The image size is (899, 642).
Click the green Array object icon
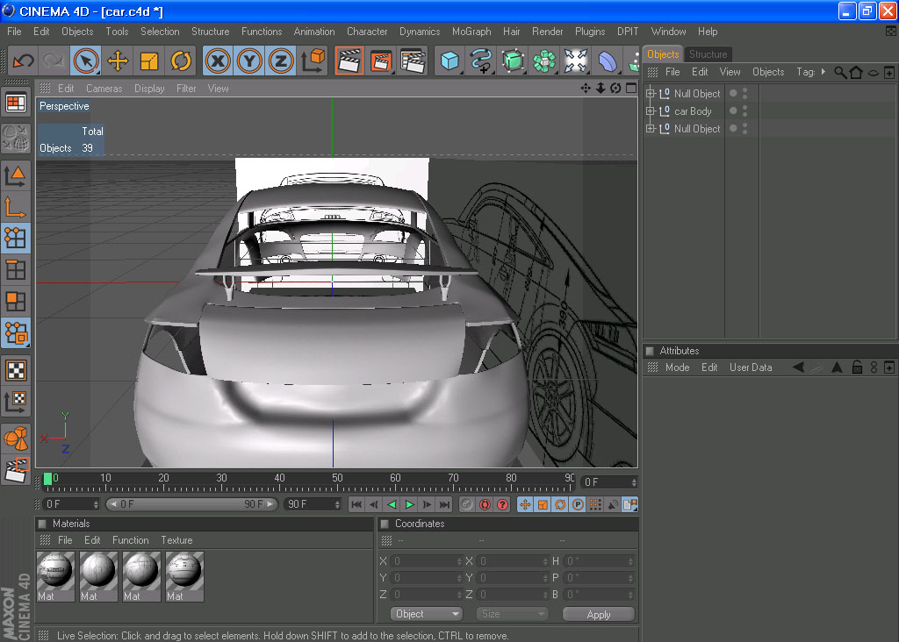(x=544, y=61)
